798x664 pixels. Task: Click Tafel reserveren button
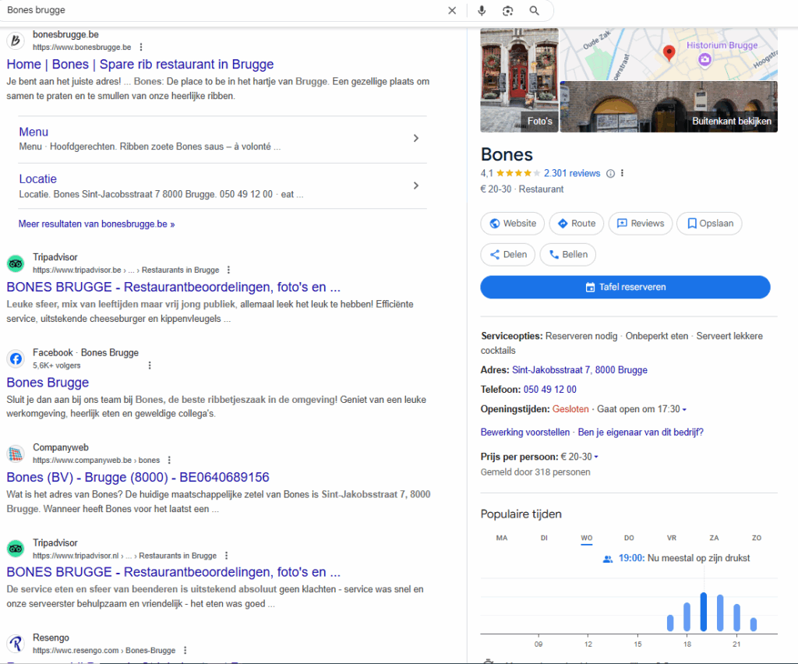(625, 287)
